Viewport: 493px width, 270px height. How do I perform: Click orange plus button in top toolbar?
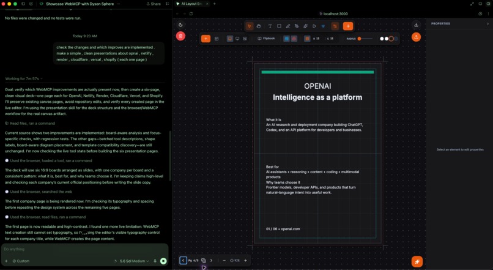click(x=348, y=26)
